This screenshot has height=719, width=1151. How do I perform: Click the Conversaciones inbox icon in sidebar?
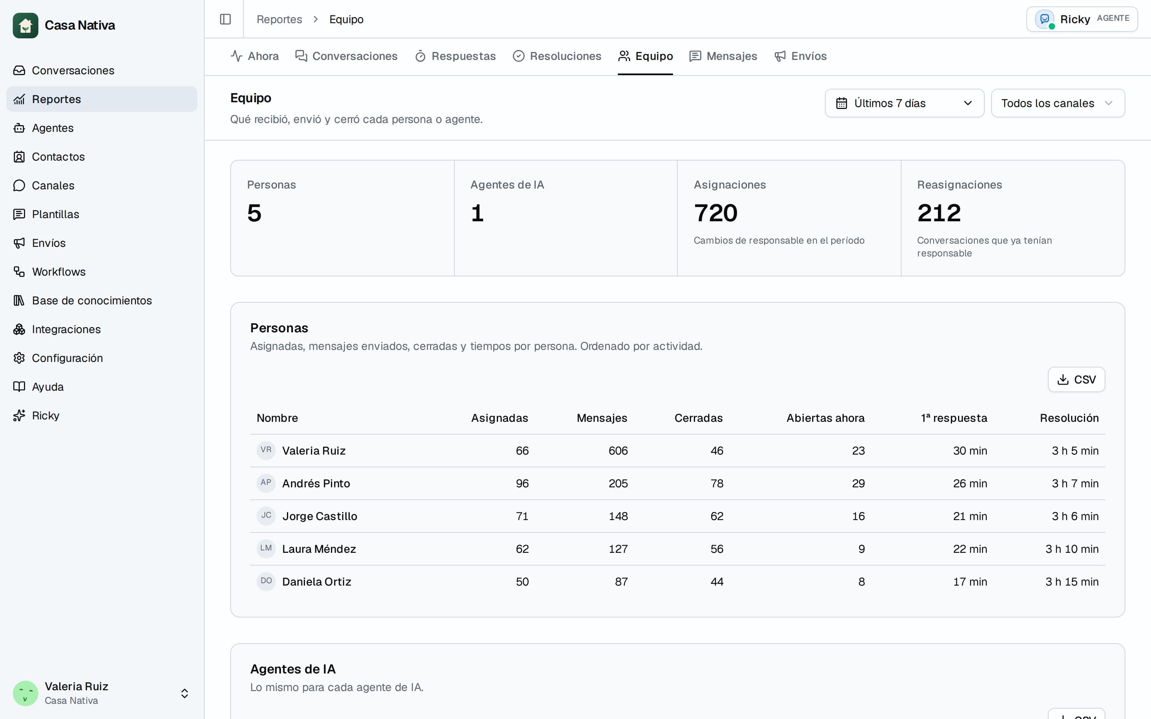point(19,70)
